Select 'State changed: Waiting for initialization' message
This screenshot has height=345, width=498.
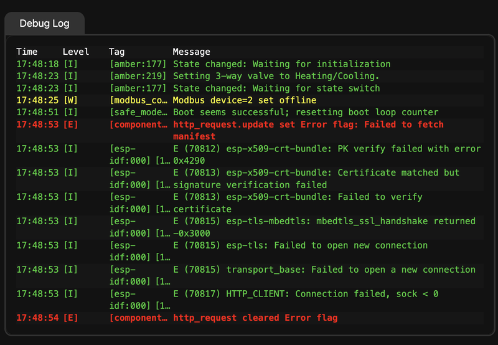282,64
